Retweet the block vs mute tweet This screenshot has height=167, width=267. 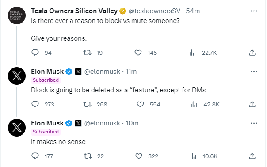(x=87, y=53)
